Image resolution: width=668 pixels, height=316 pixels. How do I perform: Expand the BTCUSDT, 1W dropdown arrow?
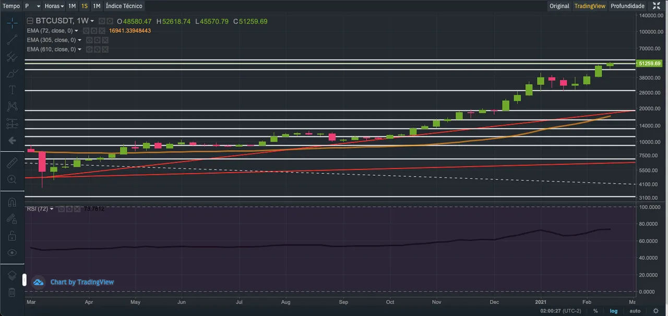point(92,21)
